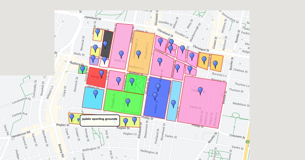Image resolution: width=305 pixels, height=160 pixels.
Task: Click the pin in the dark gray block
Action: [x=105, y=44]
